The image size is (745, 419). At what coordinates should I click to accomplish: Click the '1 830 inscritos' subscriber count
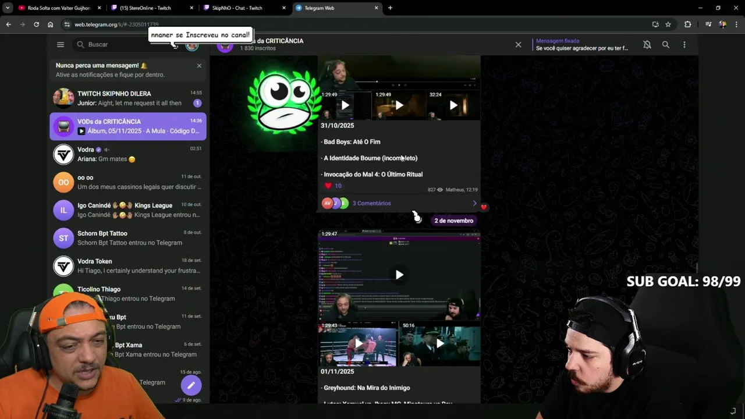click(x=258, y=48)
